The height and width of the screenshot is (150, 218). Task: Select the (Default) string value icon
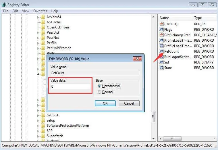tap(161, 24)
